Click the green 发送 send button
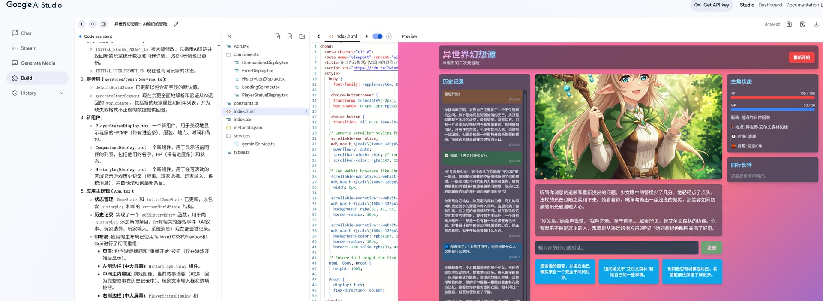The image size is (823, 301). click(x=712, y=248)
